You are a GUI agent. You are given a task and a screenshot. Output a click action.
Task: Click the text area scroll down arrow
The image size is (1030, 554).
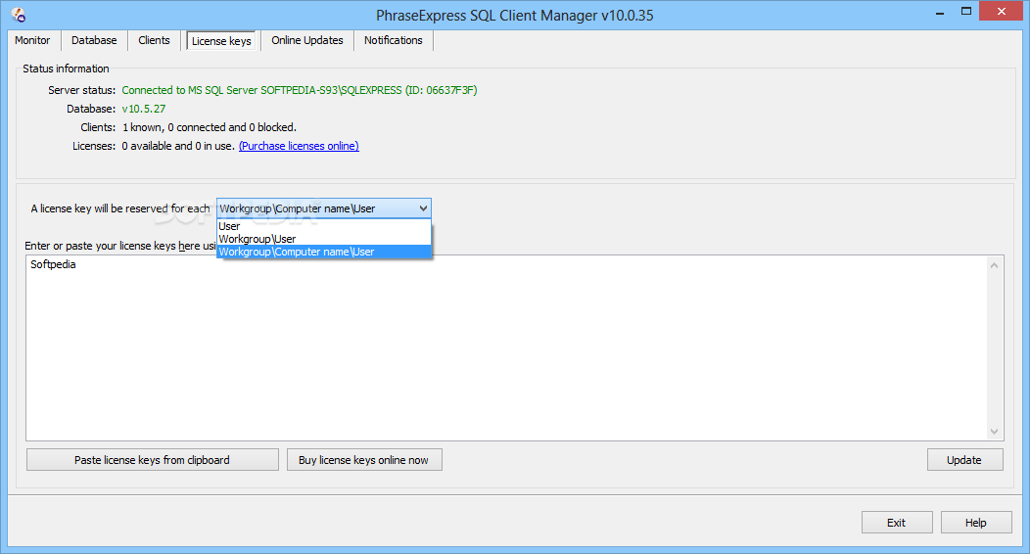[994, 432]
